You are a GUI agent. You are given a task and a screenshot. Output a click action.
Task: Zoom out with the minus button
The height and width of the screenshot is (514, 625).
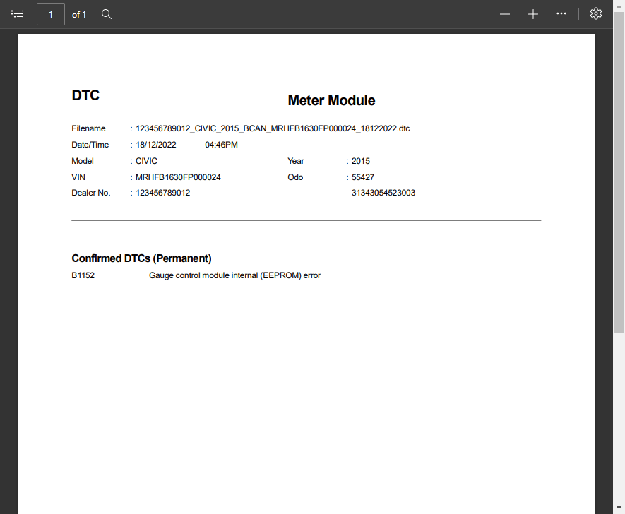pyautogui.click(x=505, y=14)
